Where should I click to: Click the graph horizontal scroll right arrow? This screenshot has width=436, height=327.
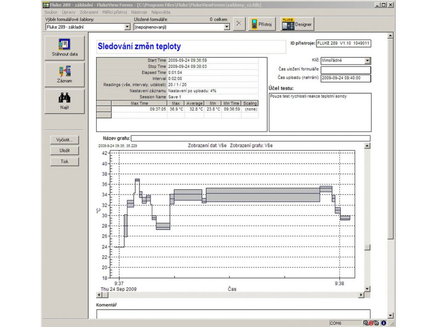(361, 295)
